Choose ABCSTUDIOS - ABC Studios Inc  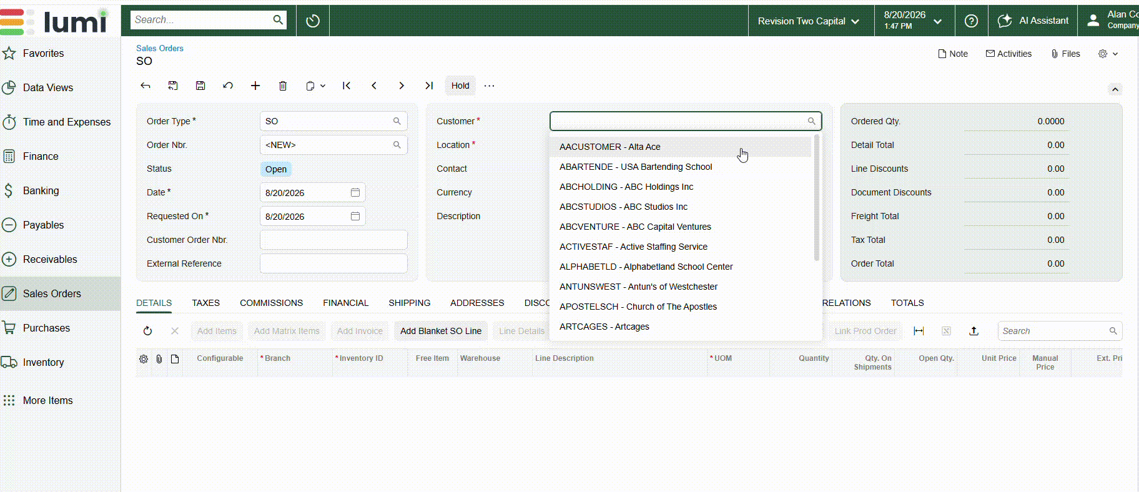coord(680,207)
